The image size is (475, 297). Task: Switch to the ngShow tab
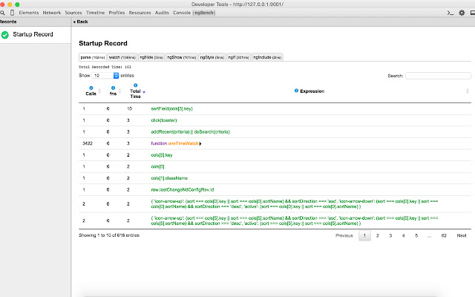click(181, 57)
